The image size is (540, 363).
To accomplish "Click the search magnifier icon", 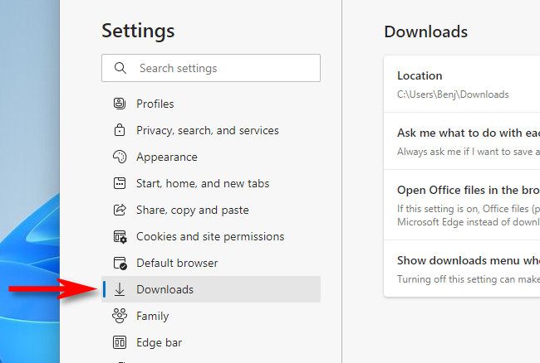I will 120,68.
